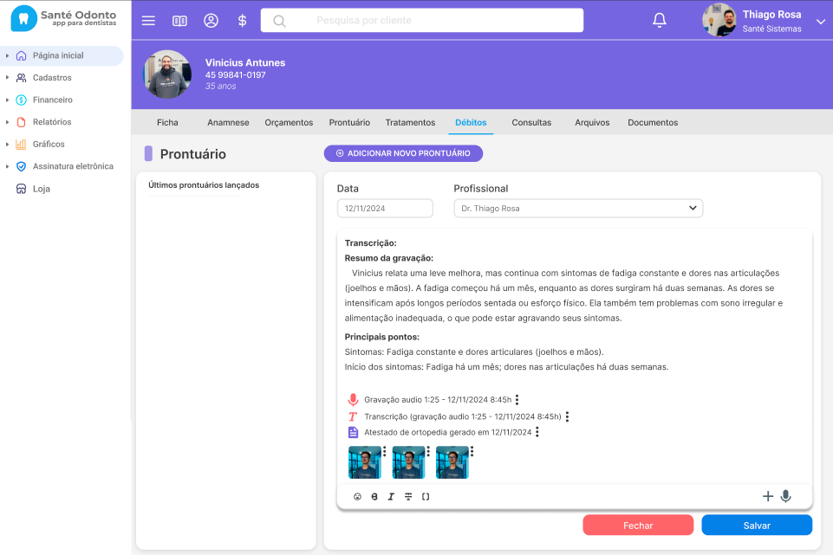
Task: Click the microphone icon in editor toolbar
Action: tap(785, 496)
